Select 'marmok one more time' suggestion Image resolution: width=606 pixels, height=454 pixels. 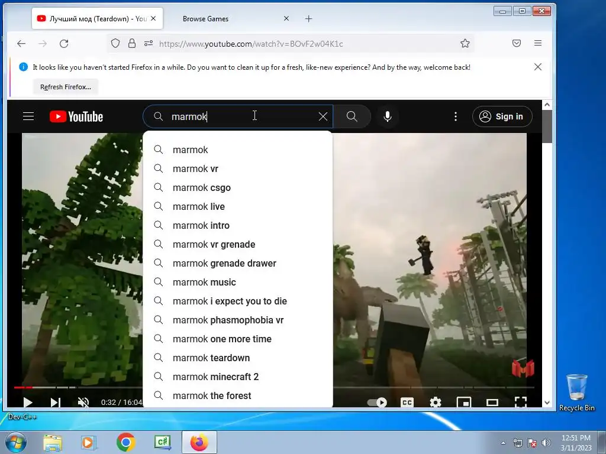(238, 339)
